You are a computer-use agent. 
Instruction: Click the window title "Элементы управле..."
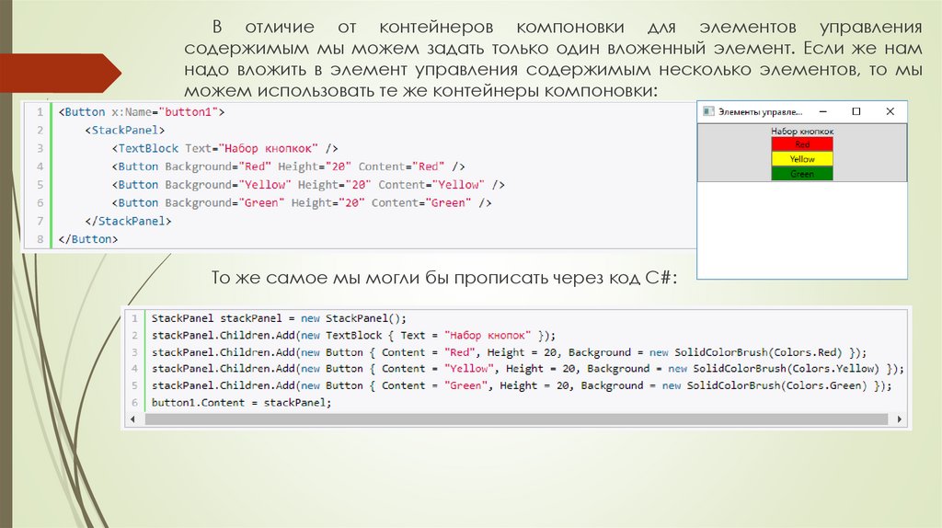pos(761,111)
